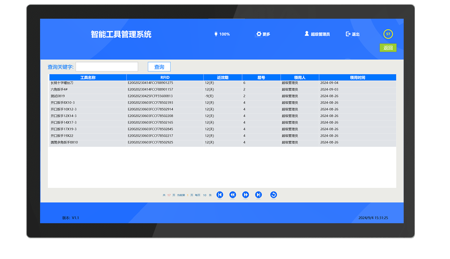Image resolution: width=450 pixels, height=259 pixels.
Task: Click the 超级管理员 user icon
Action: pyautogui.click(x=307, y=34)
